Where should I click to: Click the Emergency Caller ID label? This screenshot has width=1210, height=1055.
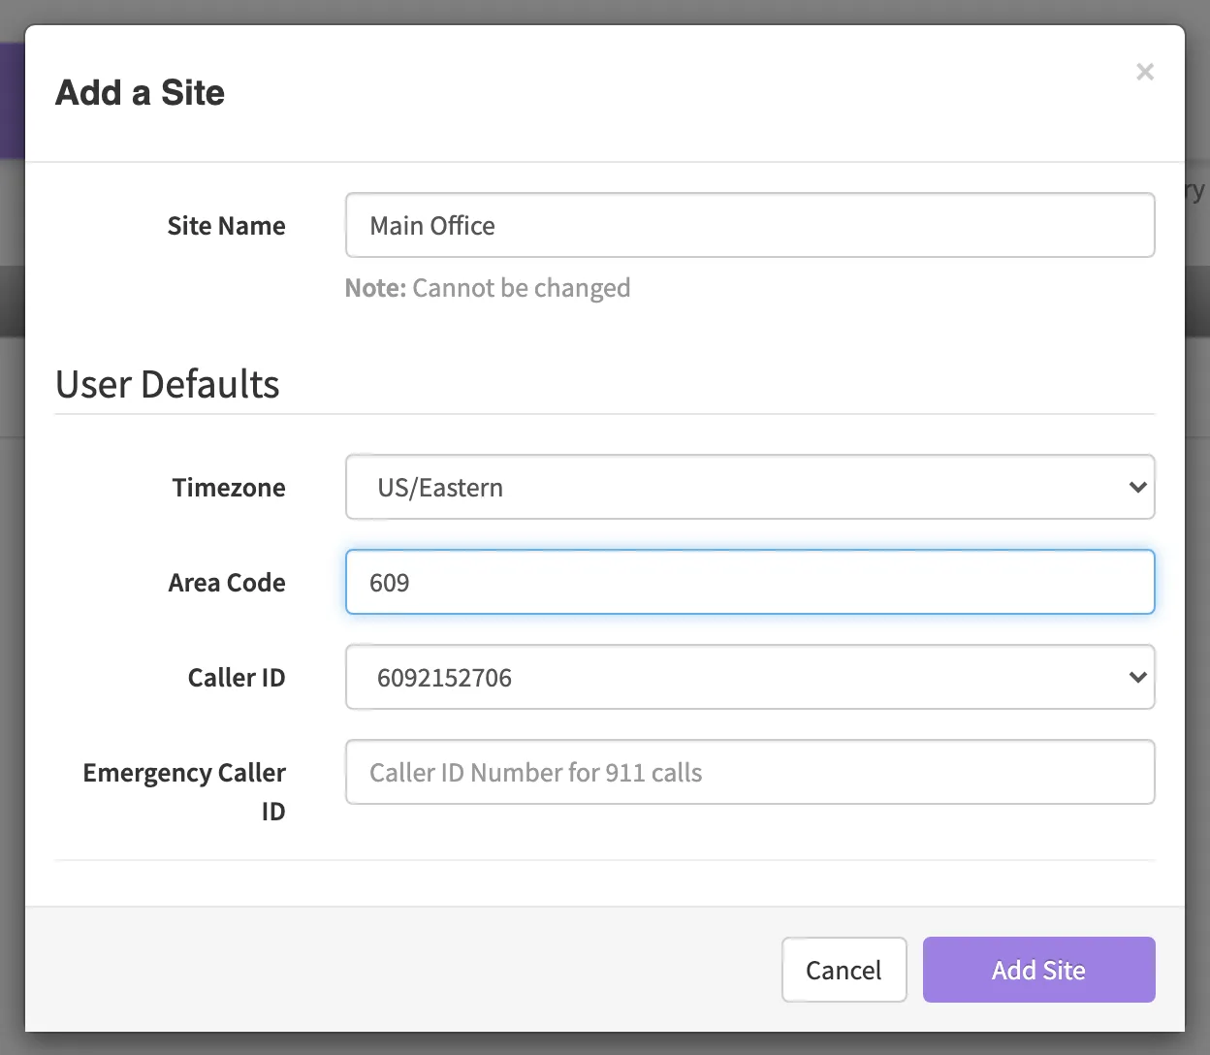point(184,791)
